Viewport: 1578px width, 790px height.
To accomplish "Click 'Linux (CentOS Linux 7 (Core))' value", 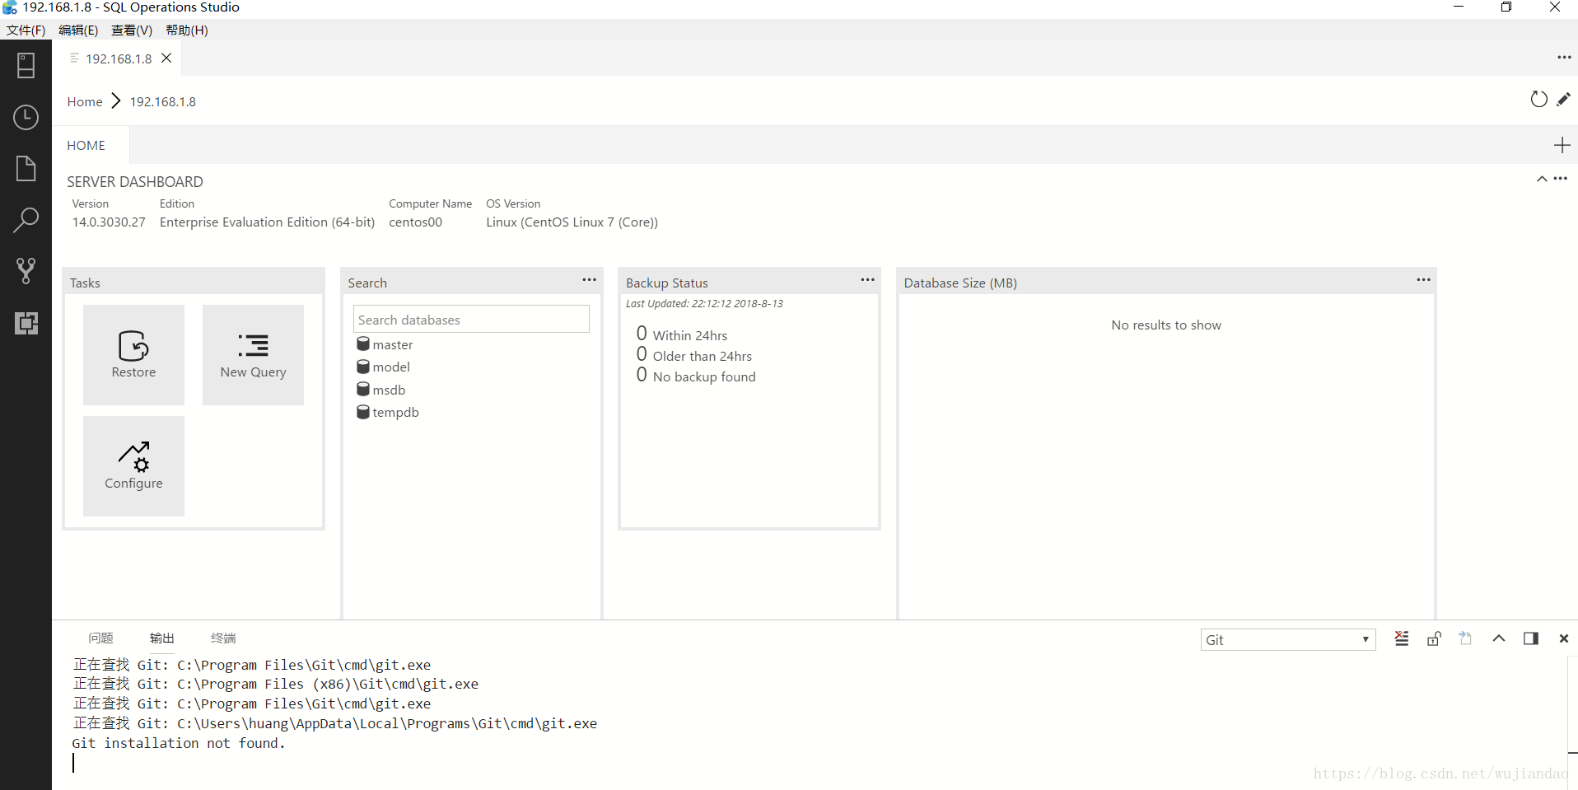I will pyautogui.click(x=572, y=222).
